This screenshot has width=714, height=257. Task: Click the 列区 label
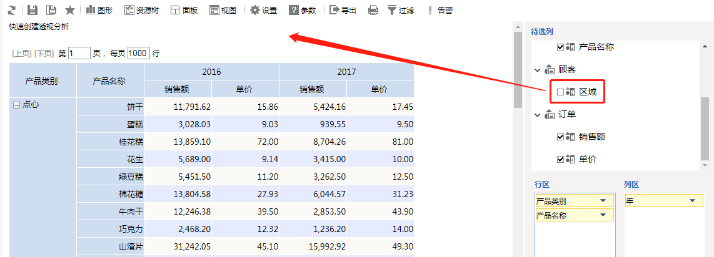pyautogui.click(x=631, y=185)
